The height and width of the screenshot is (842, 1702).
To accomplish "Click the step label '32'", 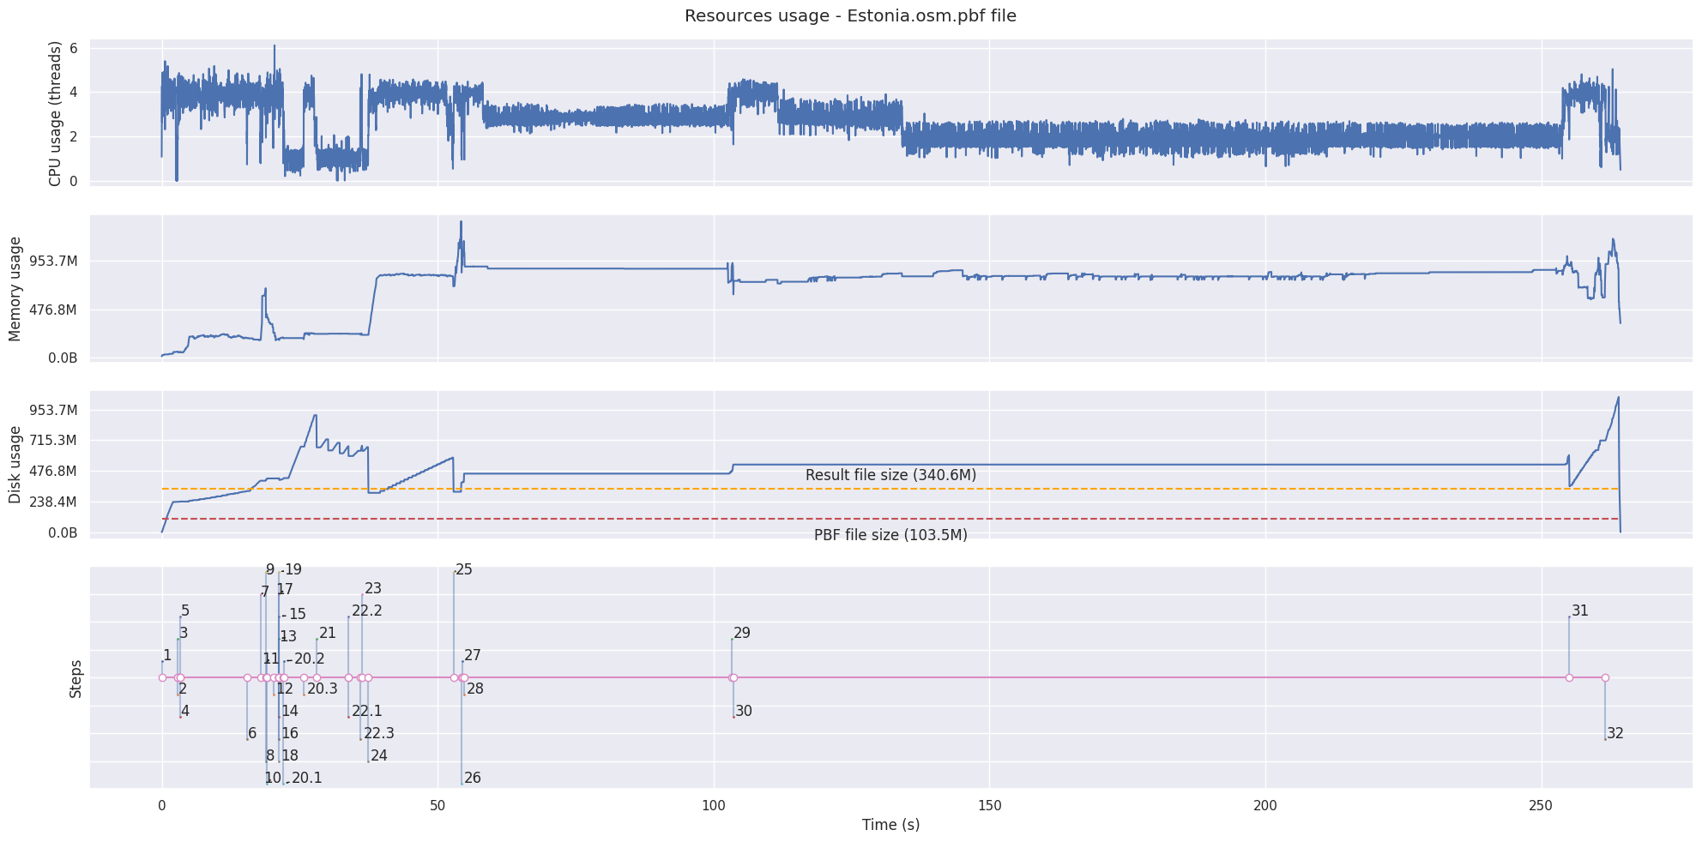I will 1615,734.
